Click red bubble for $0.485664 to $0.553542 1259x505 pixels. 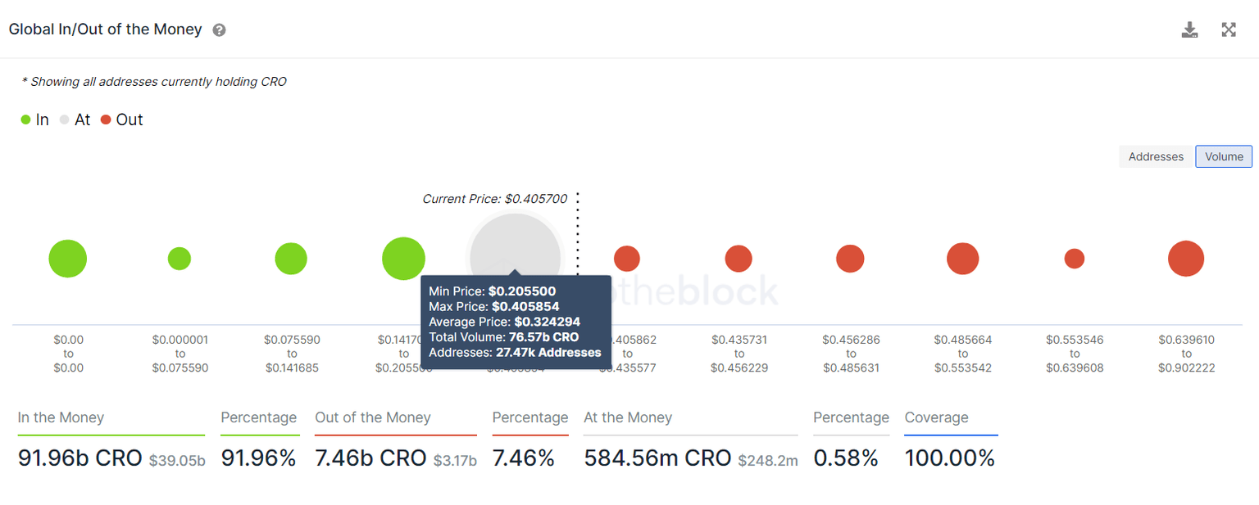pos(963,259)
